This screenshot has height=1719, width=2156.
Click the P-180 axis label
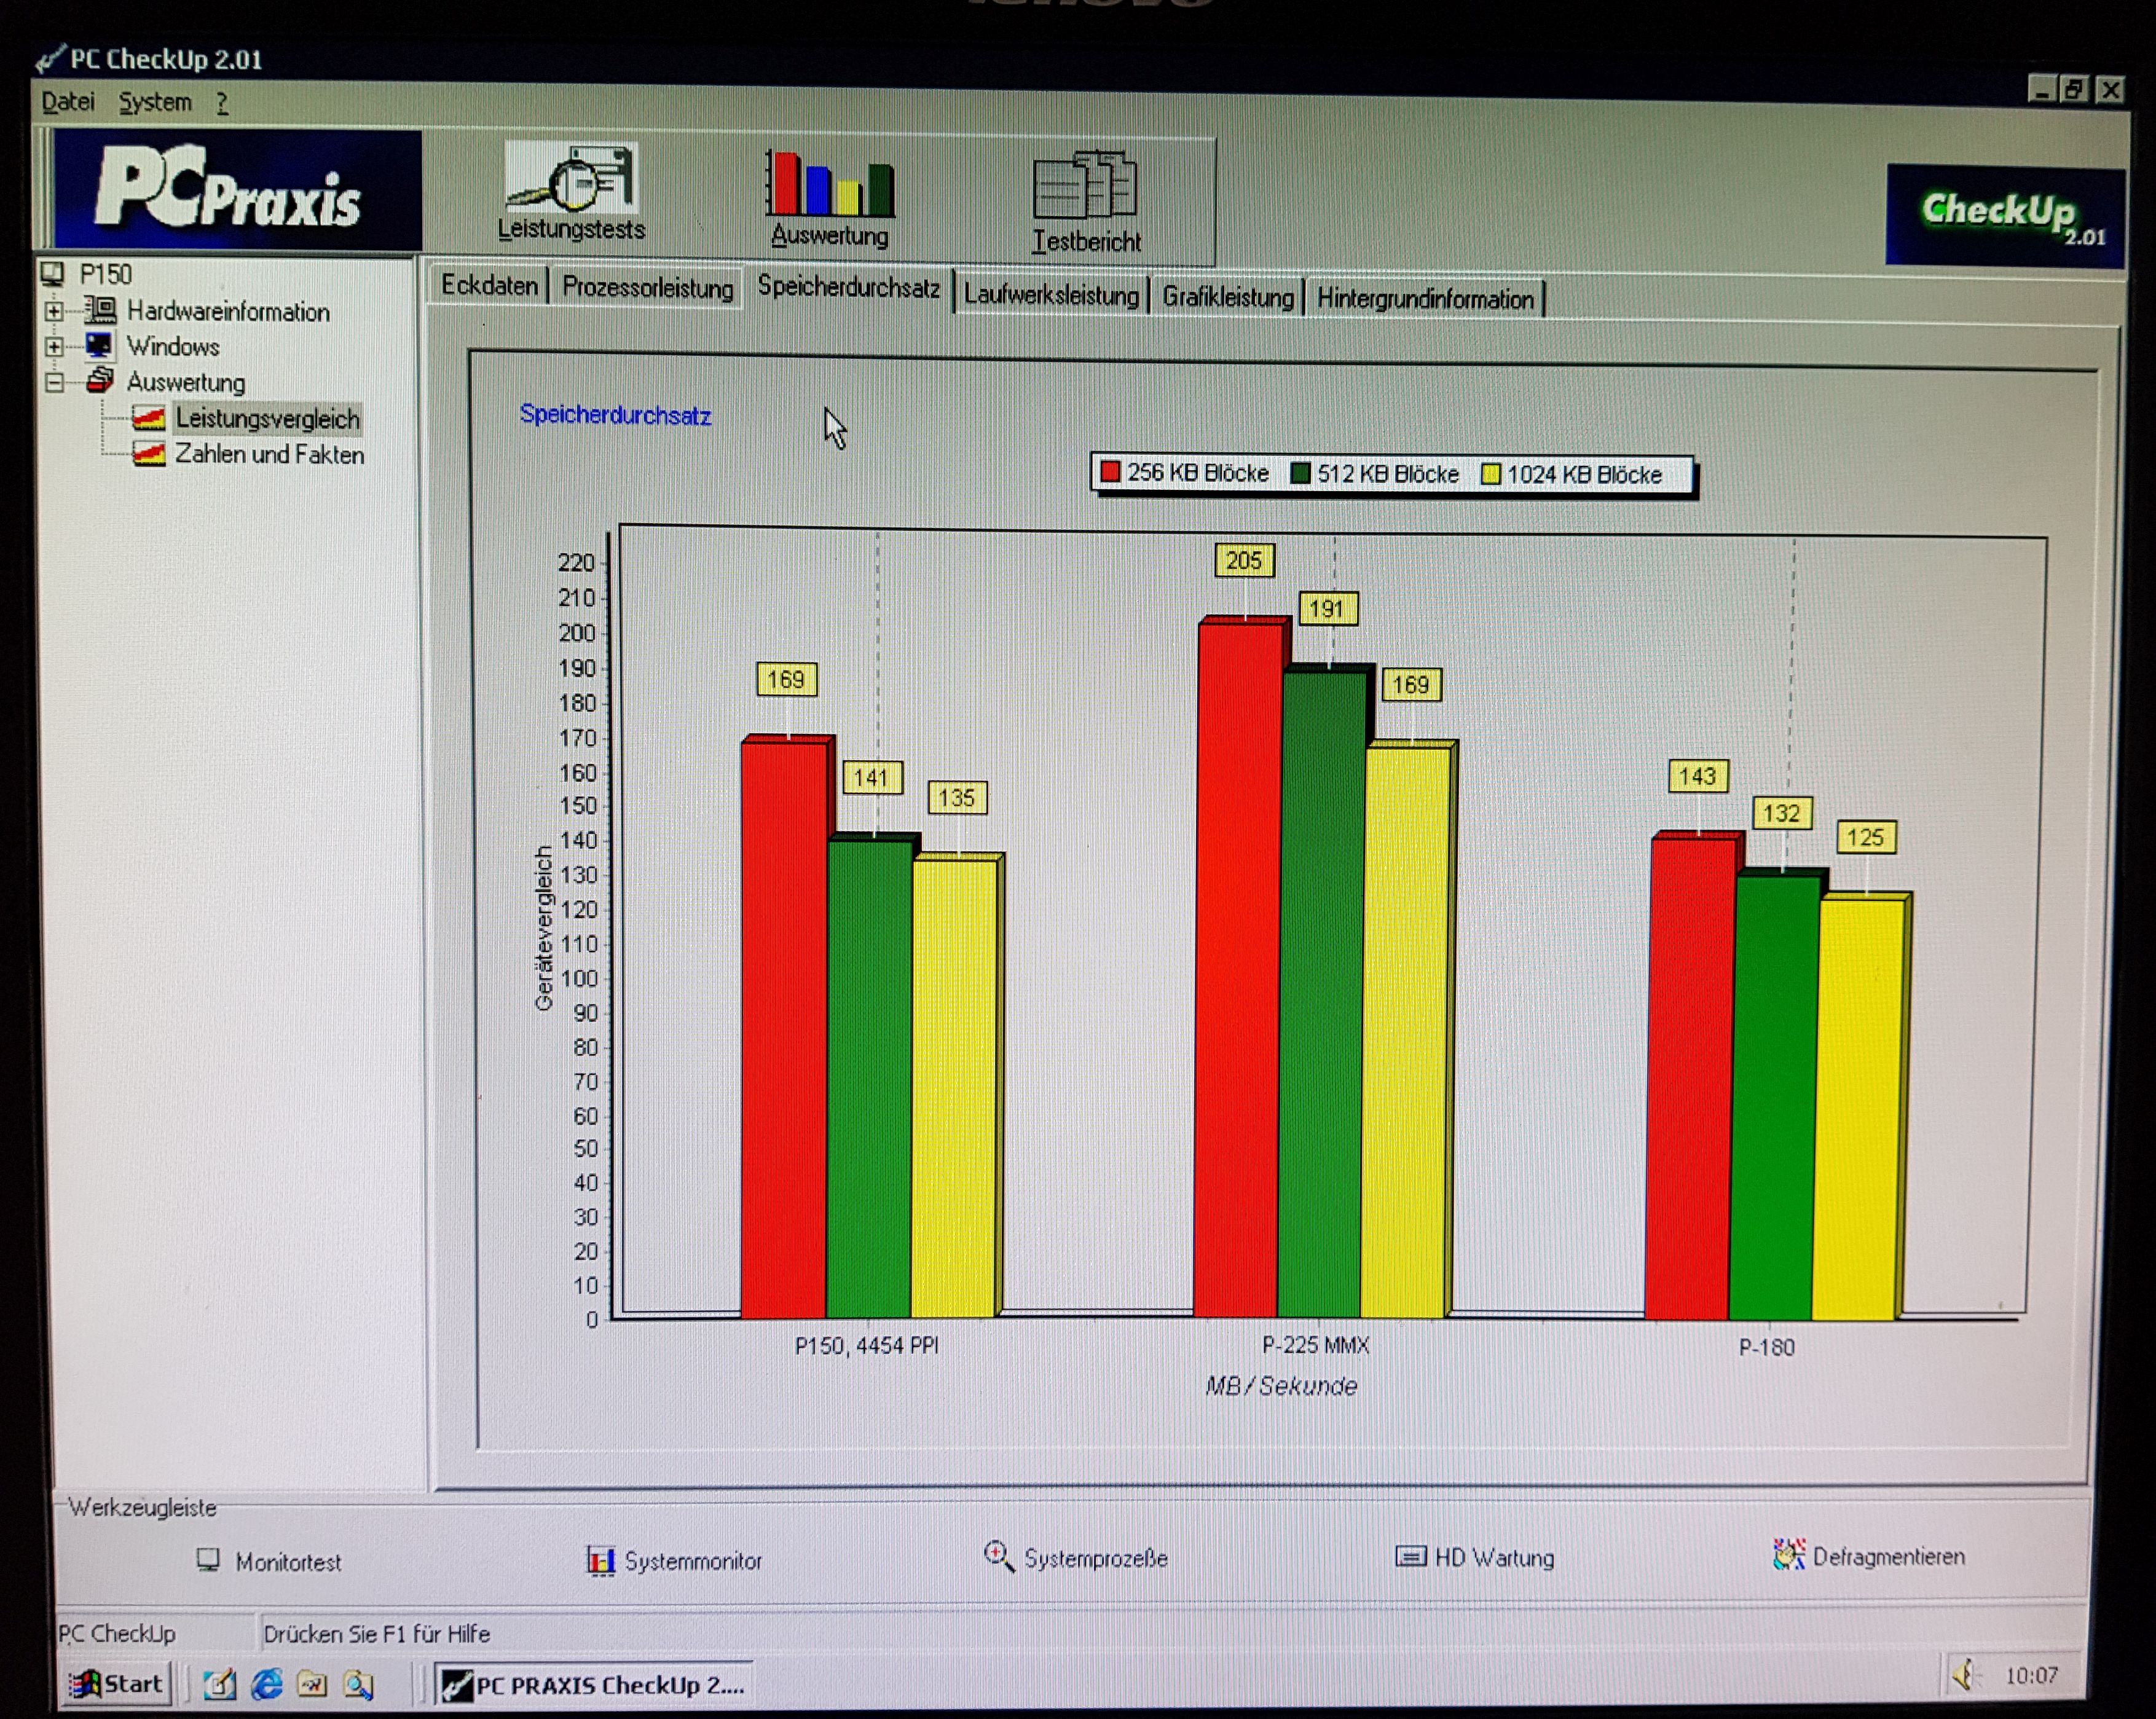pyautogui.click(x=1766, y=1347)
